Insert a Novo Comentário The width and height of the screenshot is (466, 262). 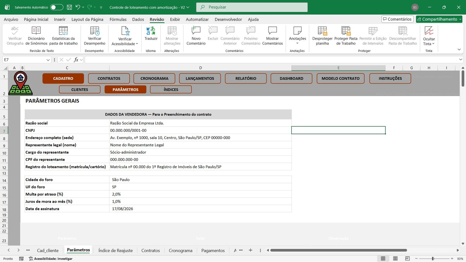(x=196, y=36)
